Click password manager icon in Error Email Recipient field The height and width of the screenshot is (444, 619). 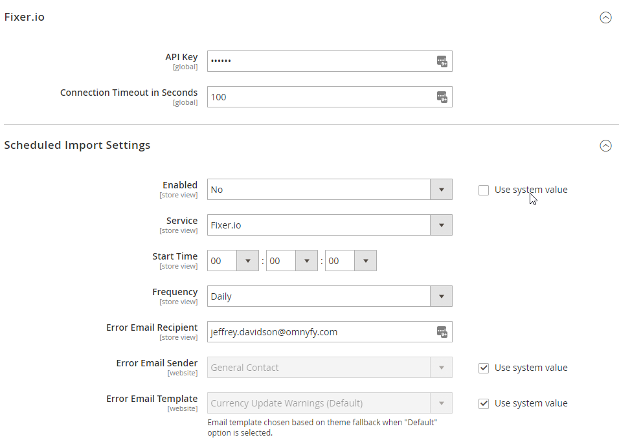pos(442,332)
